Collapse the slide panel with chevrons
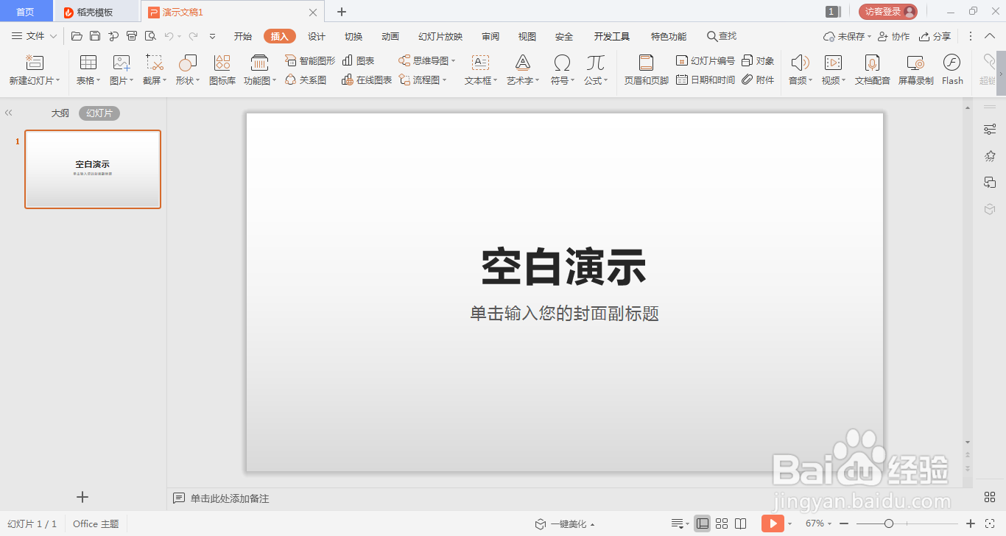The width and height of the screenshot is (1006, 536). [x=9, y=113]
